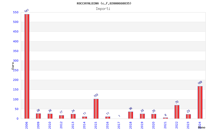Click the 2023 bar valued 23

pyautogui.click(x=188, y=116)
